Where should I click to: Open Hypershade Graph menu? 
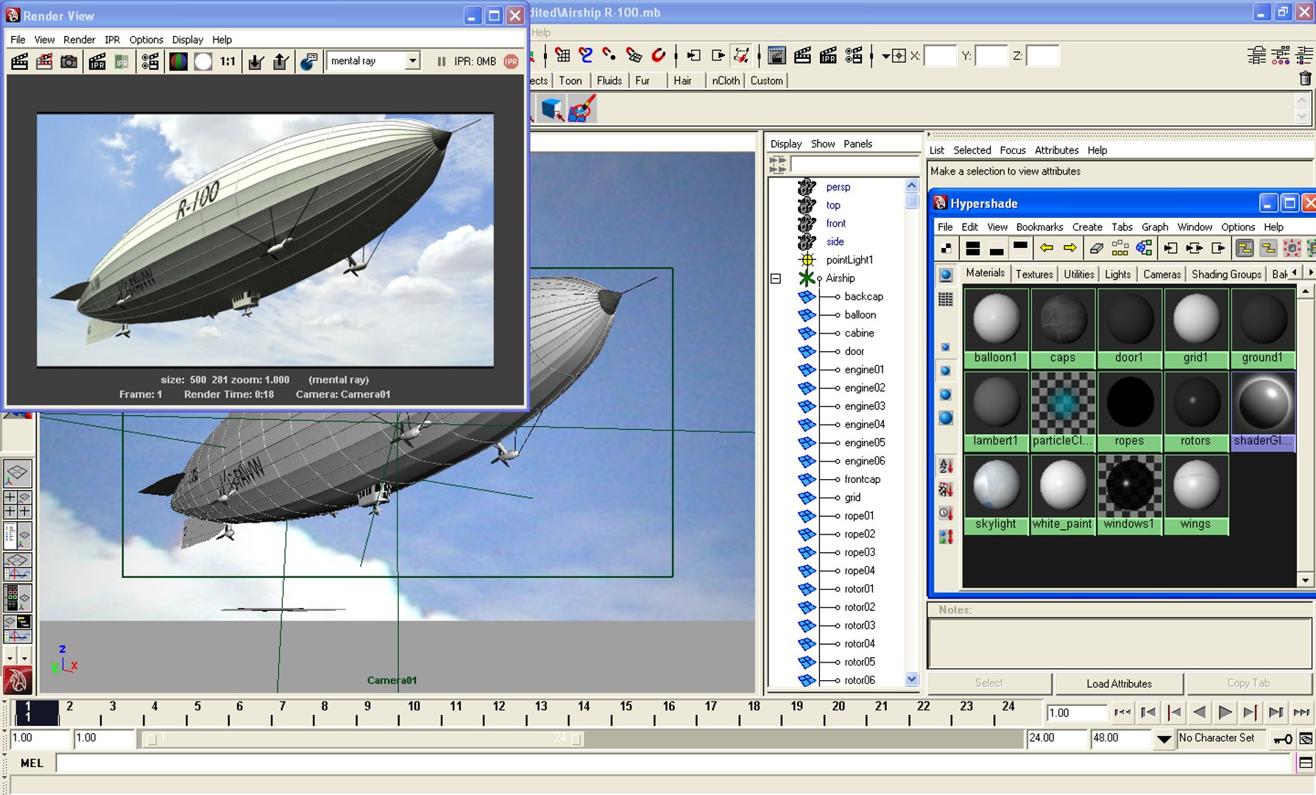[x=1155, y=227]
